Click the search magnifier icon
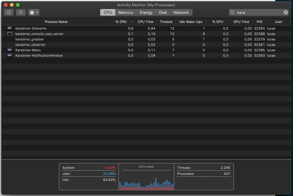 232,12
